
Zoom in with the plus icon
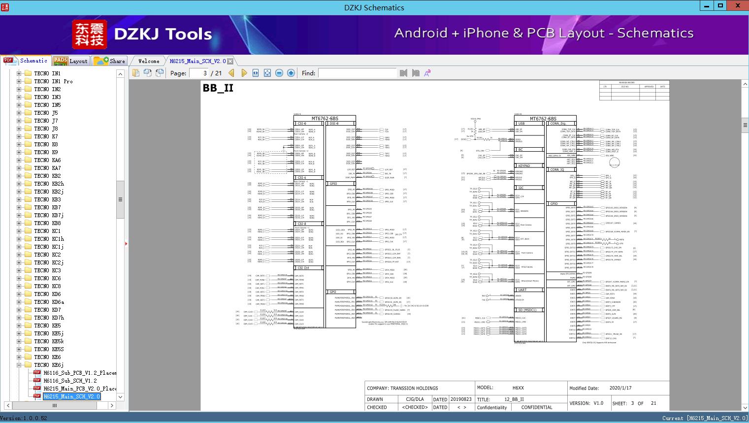click(291, 73)
